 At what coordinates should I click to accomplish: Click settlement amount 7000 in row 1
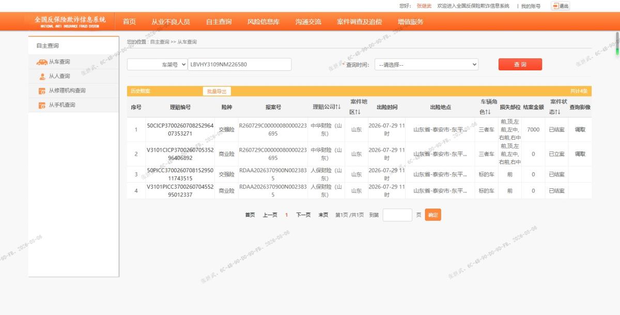[x=533, y=130]
